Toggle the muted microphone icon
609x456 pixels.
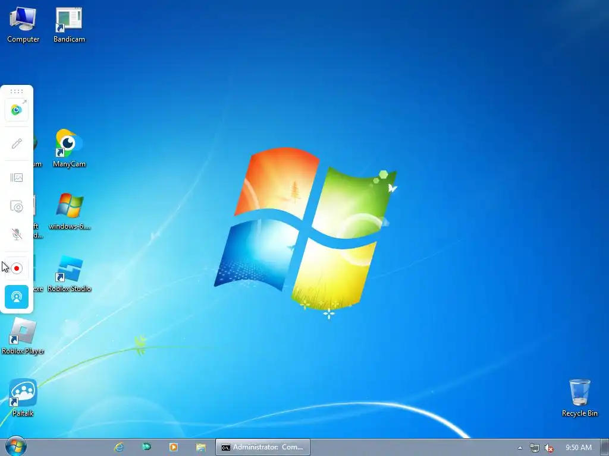[16, 234]
